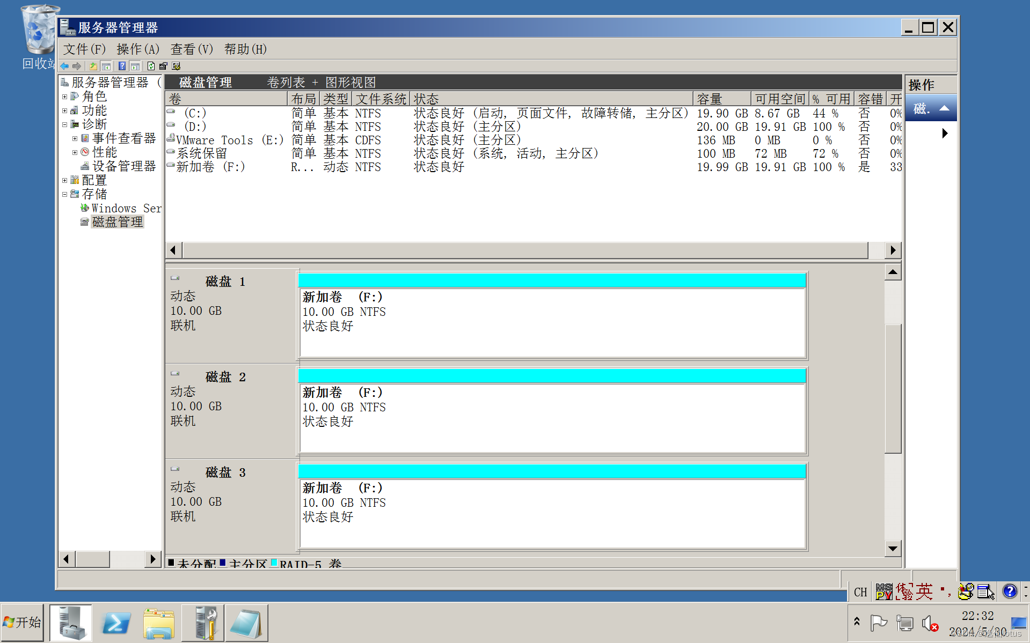Click the muted volume tray icon
This screenshot has width=1030, height=643.
pyautogui.click(x=930, y=623)
